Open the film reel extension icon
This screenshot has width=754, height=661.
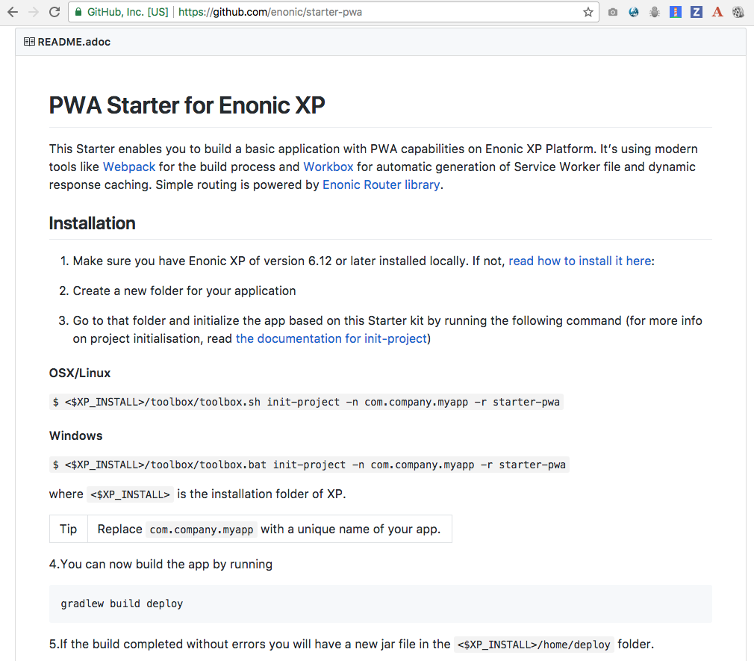coord(738,12)
